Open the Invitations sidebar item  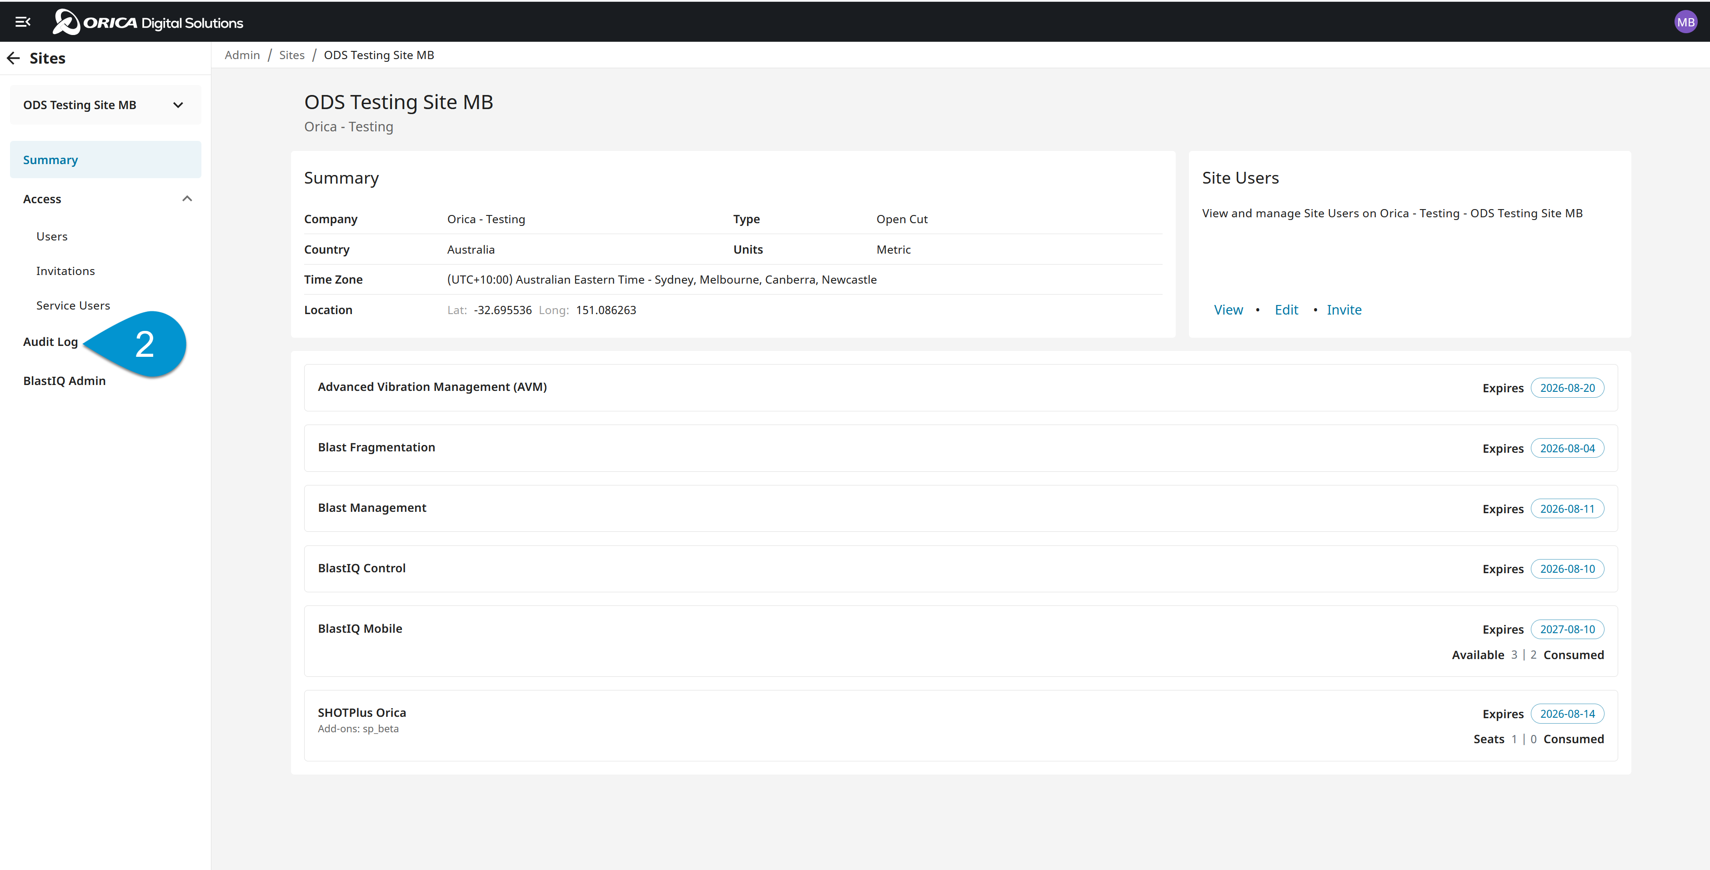pyautogui.click(x=66, y=271)
